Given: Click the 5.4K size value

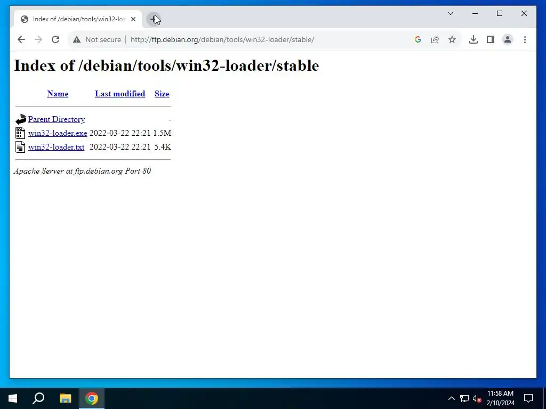Looking at the screenshot, I should [x=163, y=147].
